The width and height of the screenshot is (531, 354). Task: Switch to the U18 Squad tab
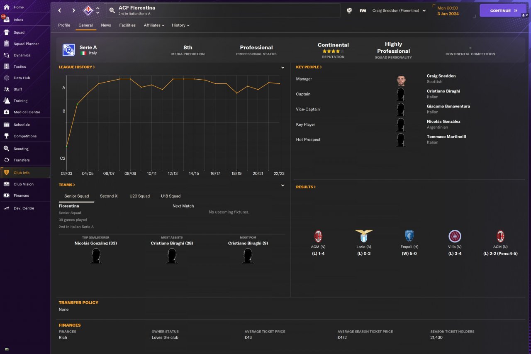click(171, 196)
